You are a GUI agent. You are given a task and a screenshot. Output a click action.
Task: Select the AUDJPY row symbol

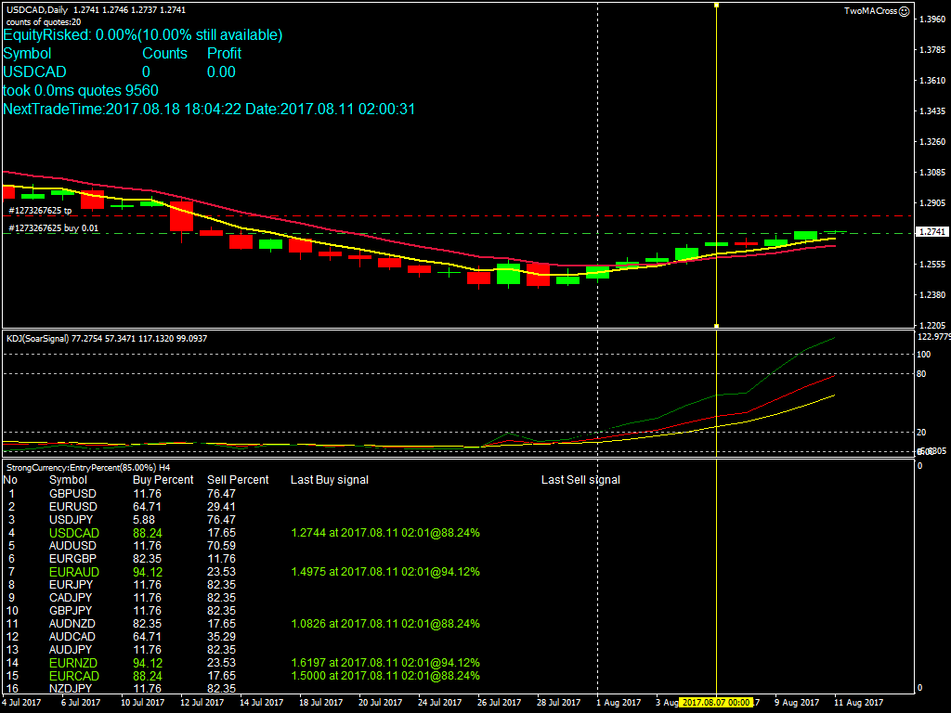pyautogui.click(x=71, y=649)
